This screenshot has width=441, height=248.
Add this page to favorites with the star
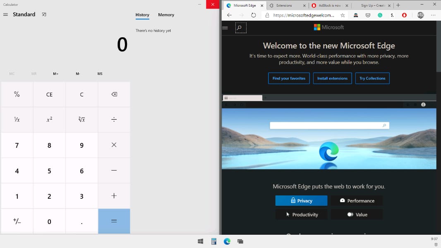(343, 15)
